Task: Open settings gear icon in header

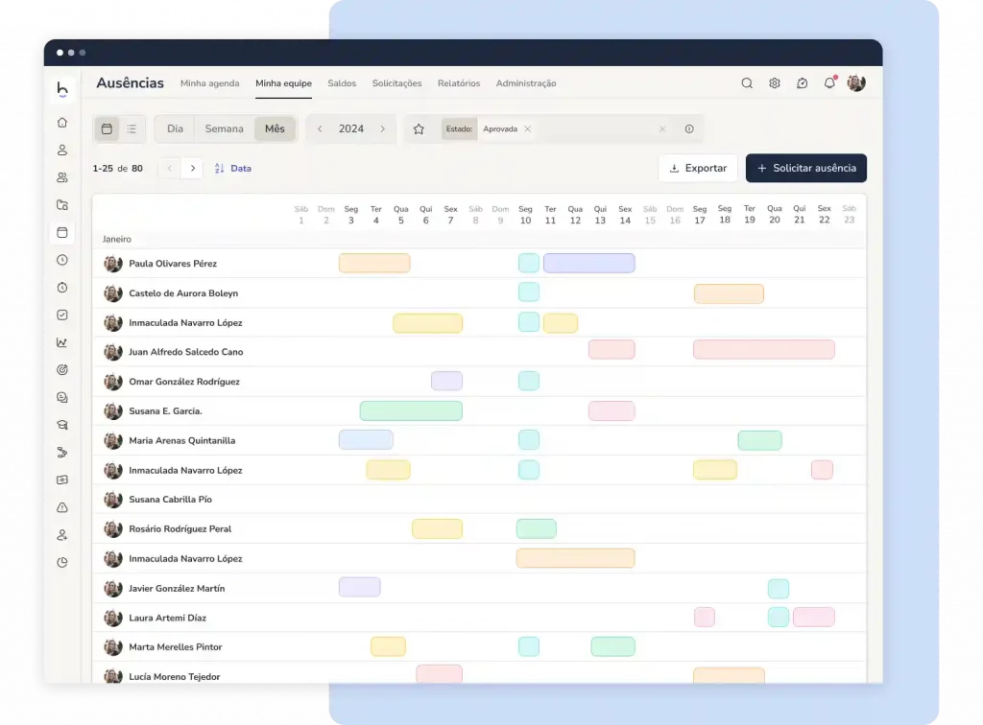Action: [775, 83]
